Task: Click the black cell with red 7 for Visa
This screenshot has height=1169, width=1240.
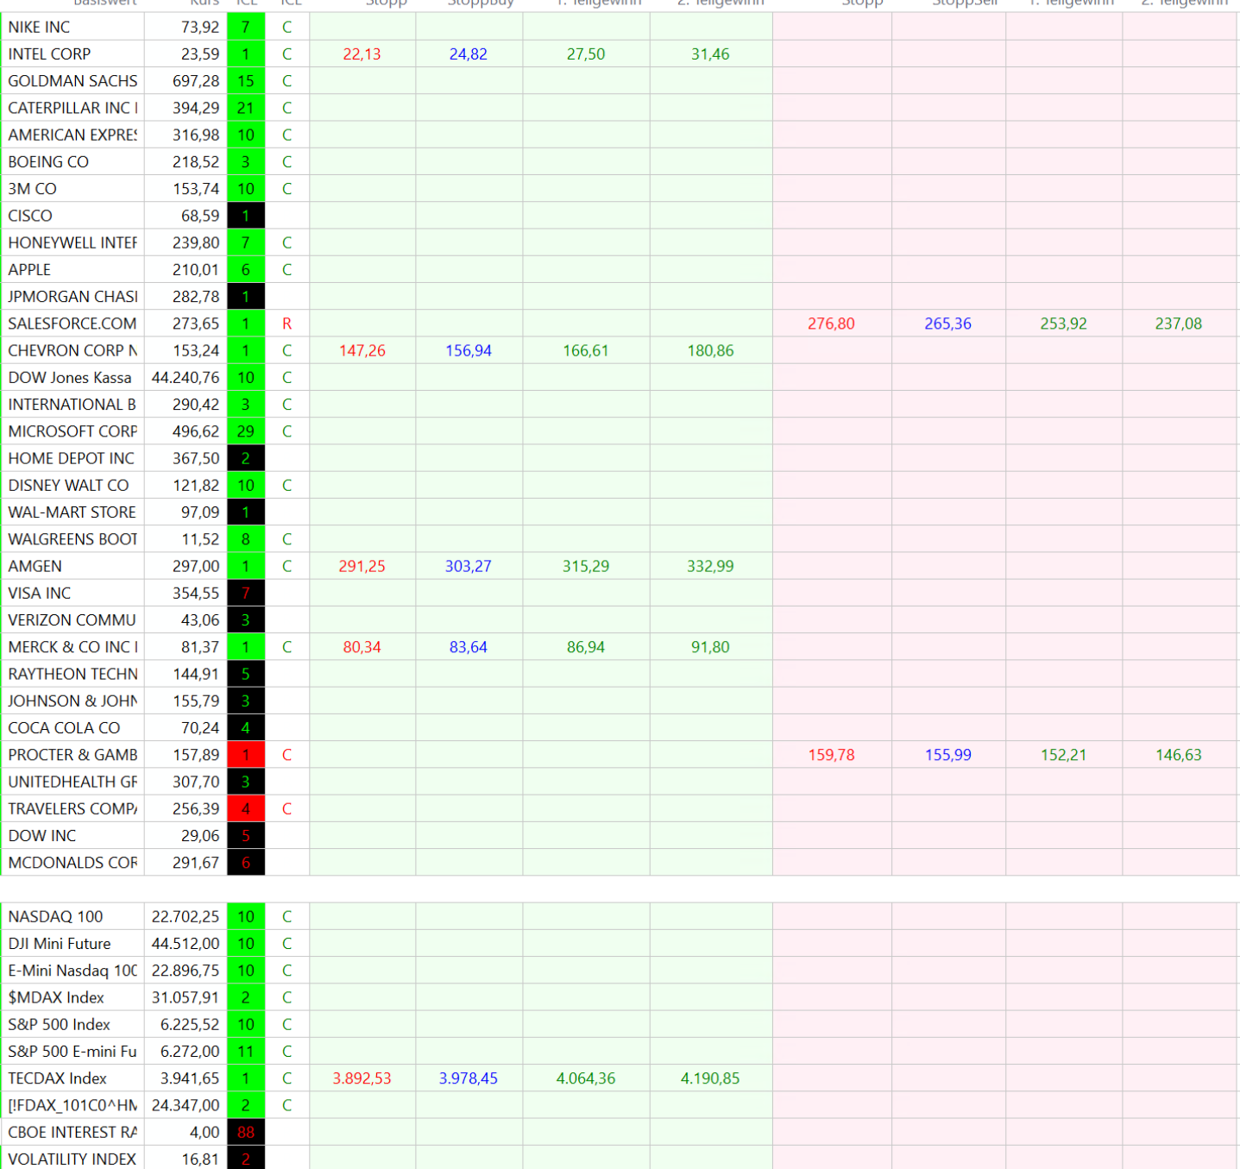Action: (x=246, y=594)
